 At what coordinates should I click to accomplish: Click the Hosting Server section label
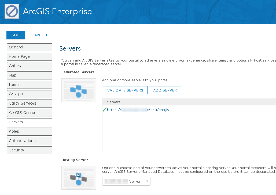click(75, 160)
